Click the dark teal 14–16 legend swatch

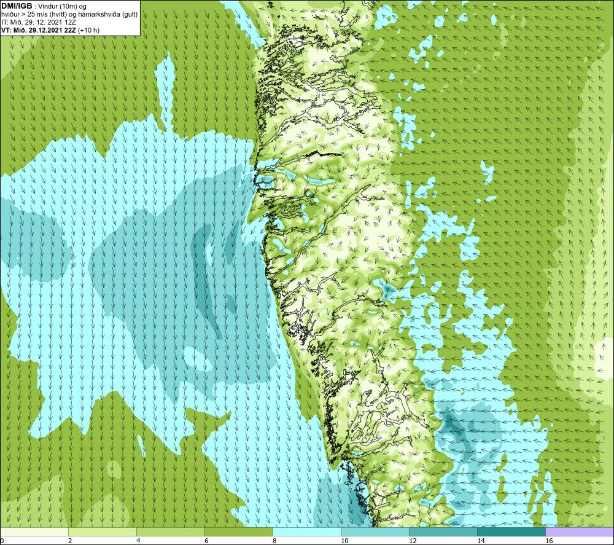coord(511,531)
